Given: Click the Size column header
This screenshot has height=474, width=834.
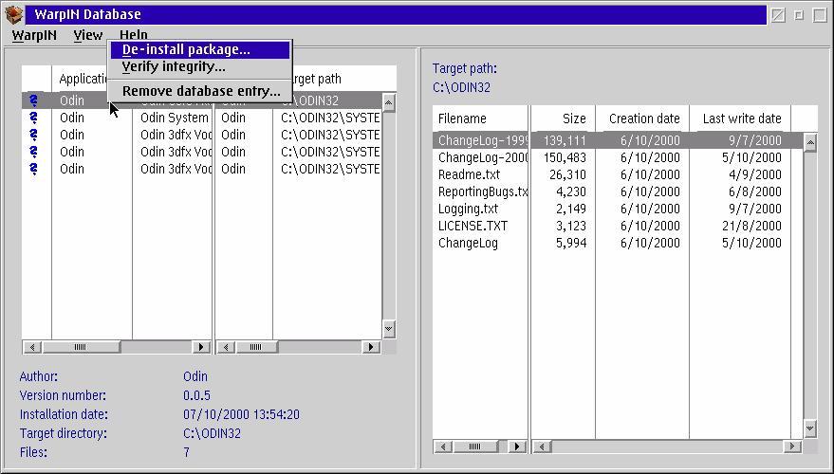Looking at the screenshot, I should (x=574, y=118).
